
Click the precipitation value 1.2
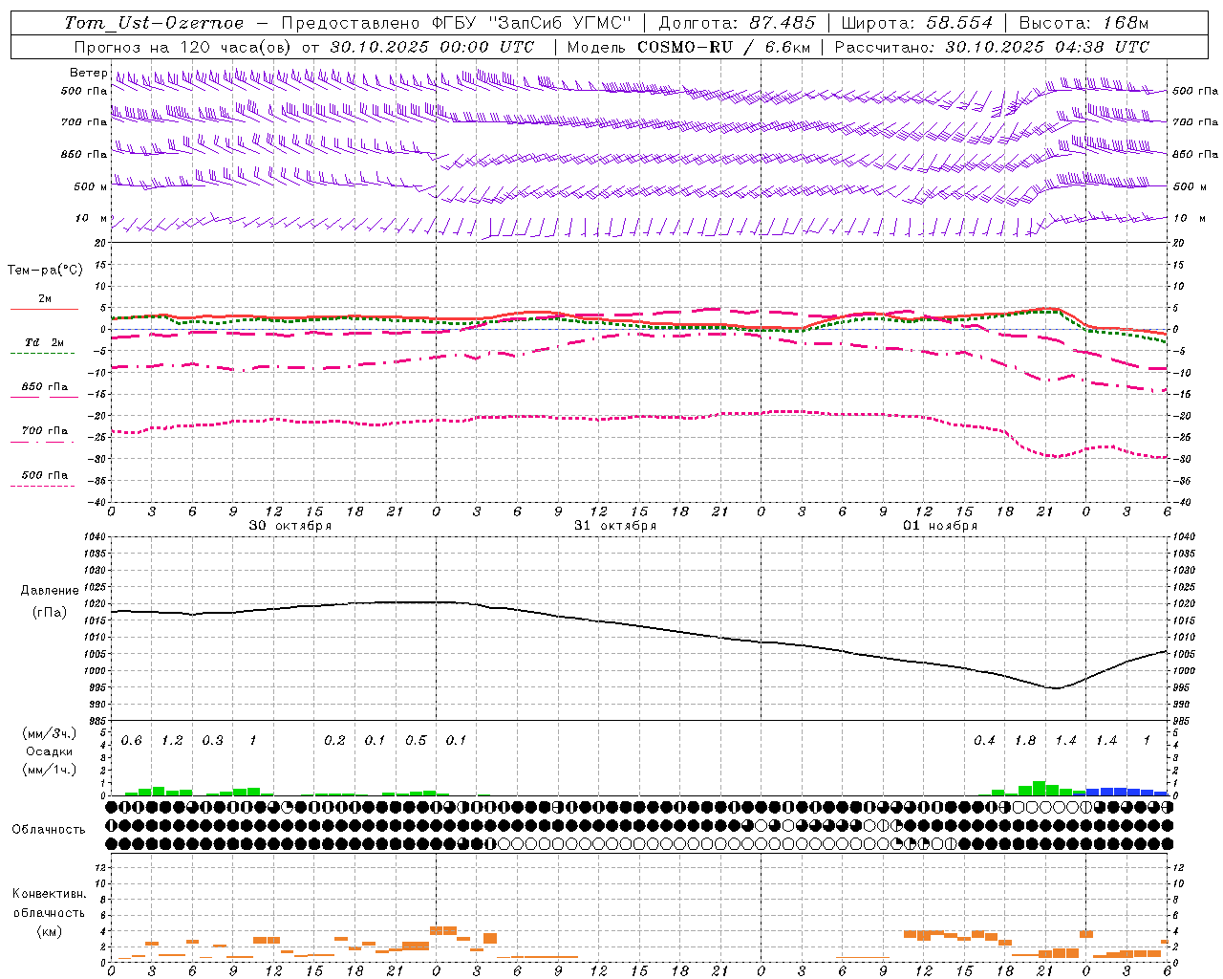click(x=172, y=741)
